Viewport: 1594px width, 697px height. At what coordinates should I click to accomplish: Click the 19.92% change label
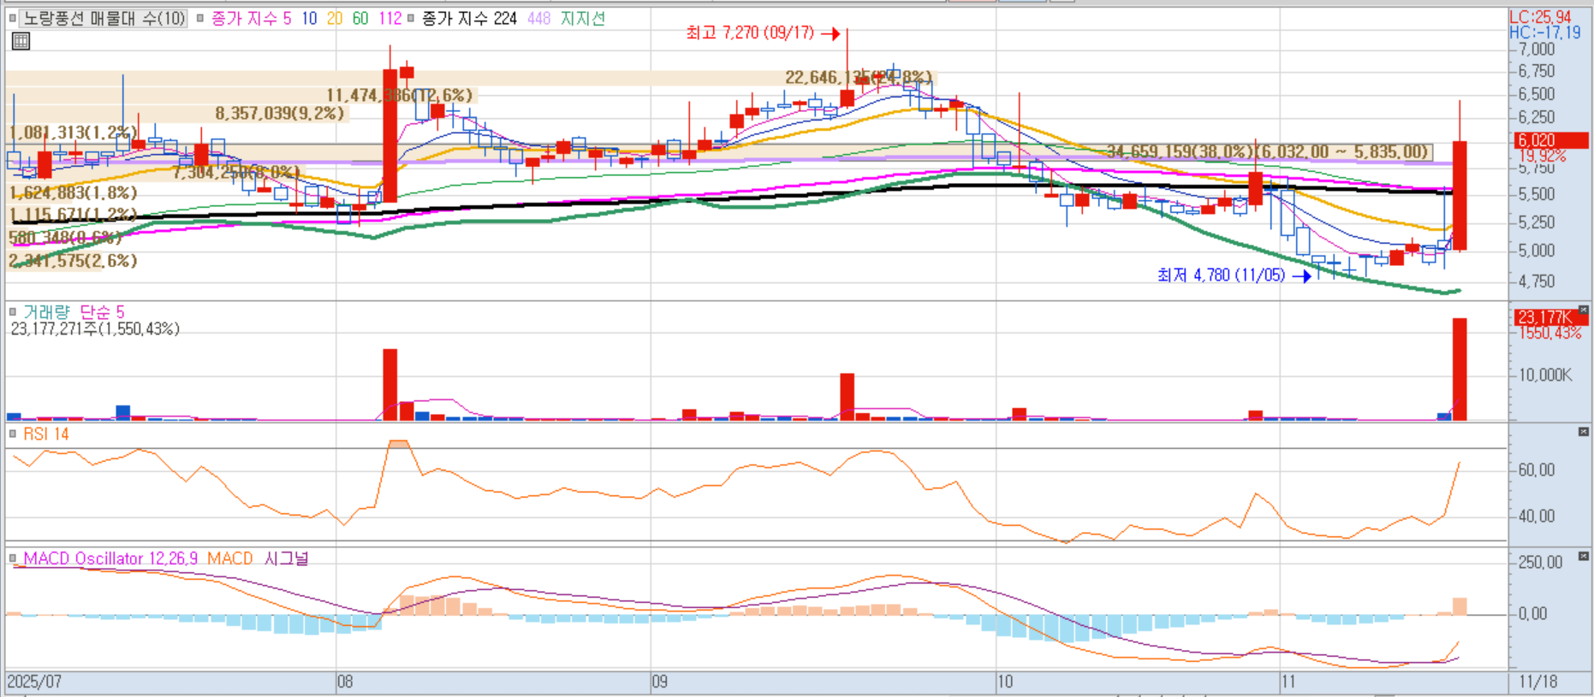tap(1542, 156)
